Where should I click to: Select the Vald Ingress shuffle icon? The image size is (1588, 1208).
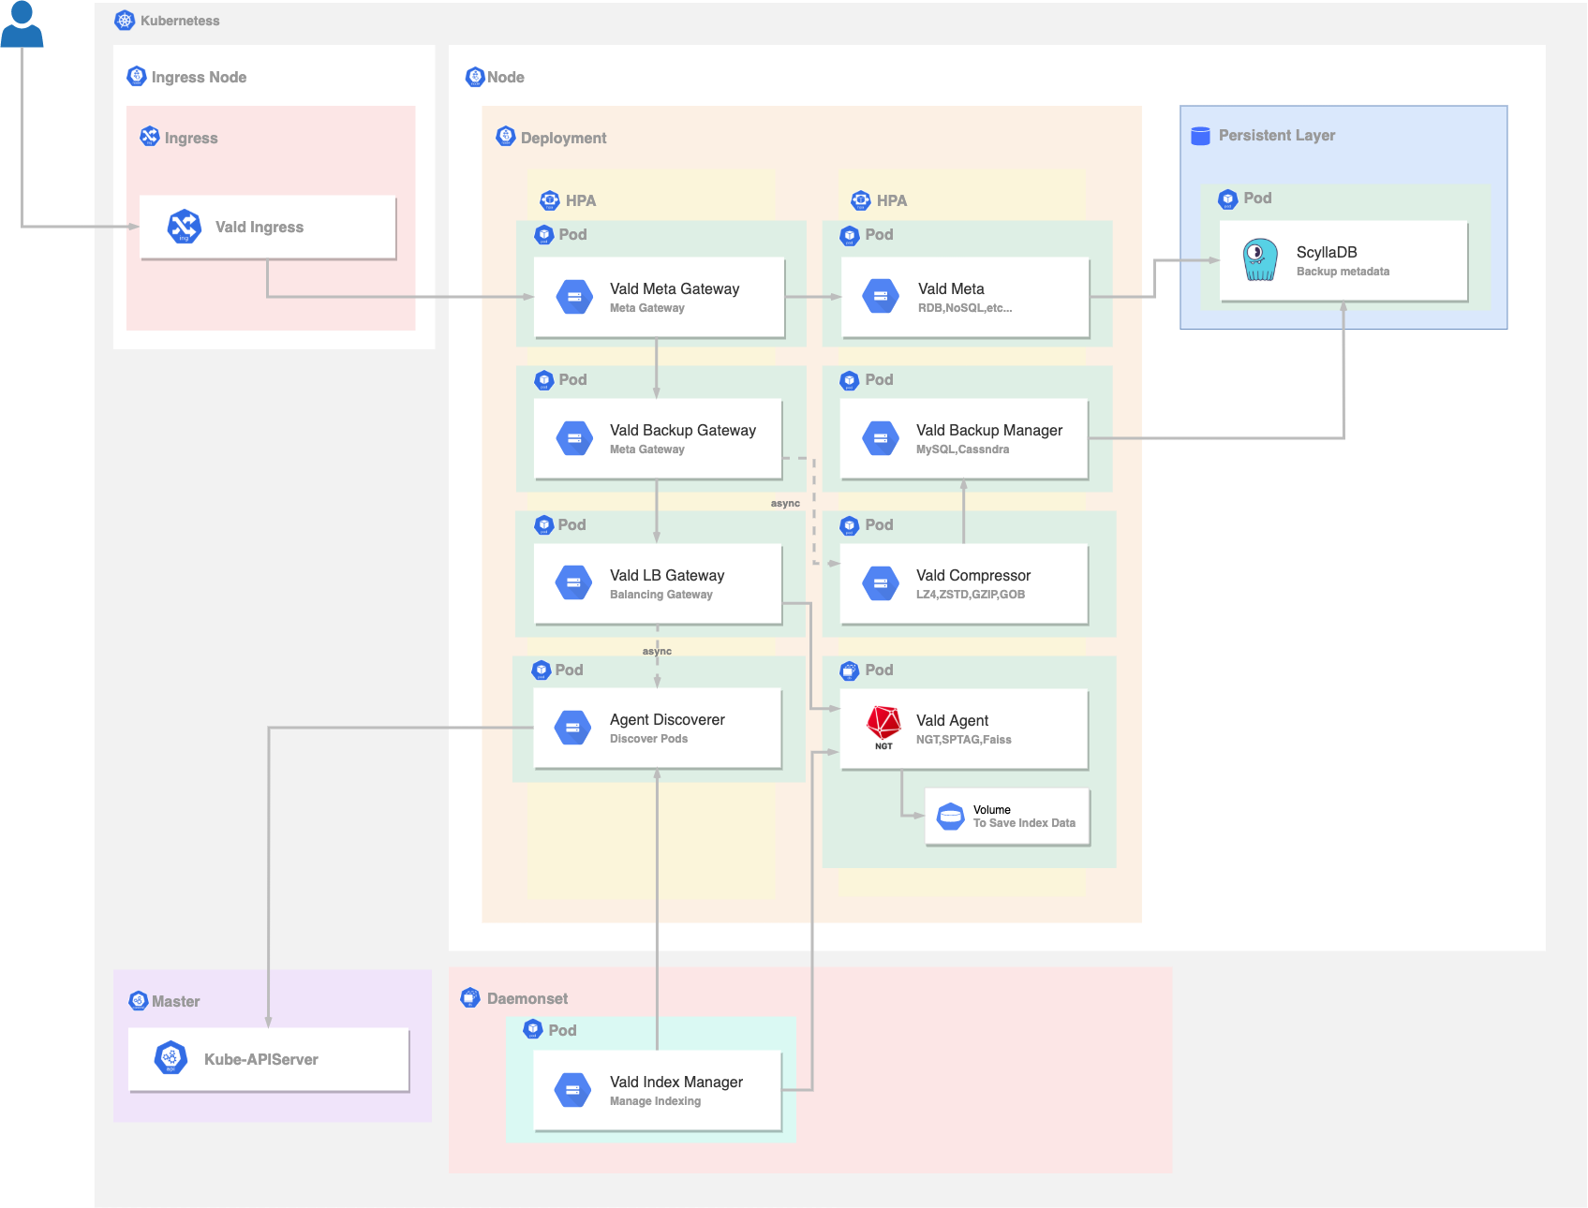(x=184, y=227)
